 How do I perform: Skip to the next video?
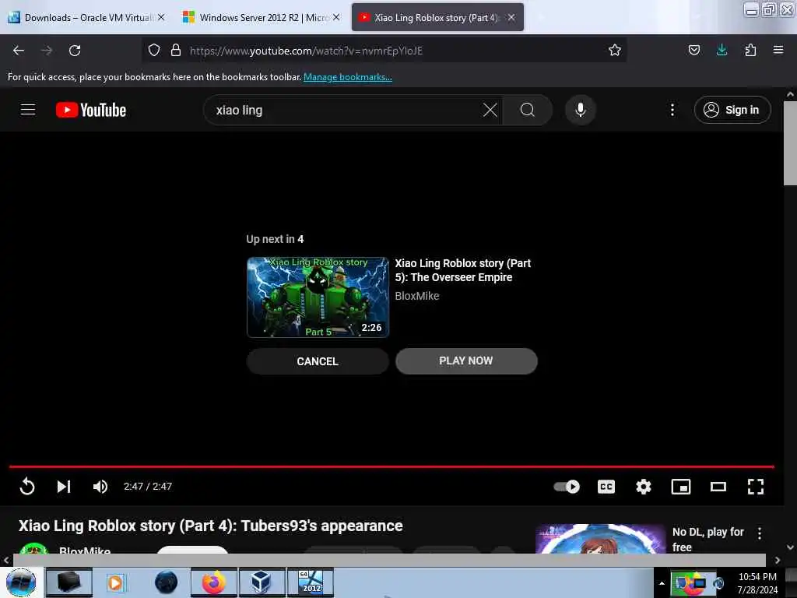(64, 487)
